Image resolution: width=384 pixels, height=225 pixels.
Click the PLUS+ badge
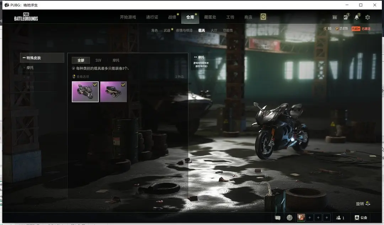pos(356,29)
